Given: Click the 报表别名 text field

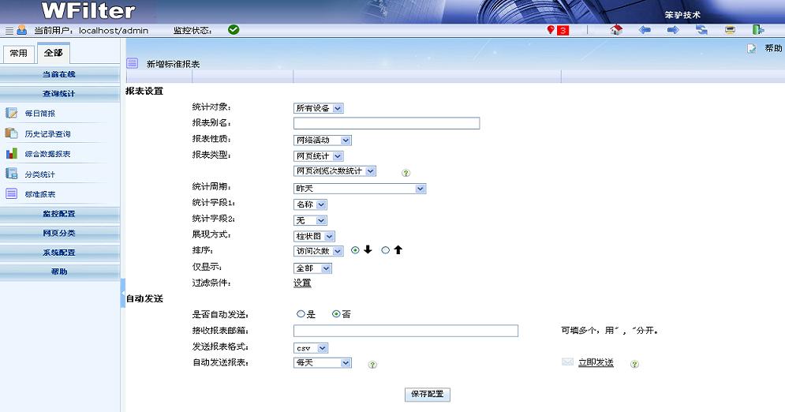Looking at the screenshot, I should point(386,123).
